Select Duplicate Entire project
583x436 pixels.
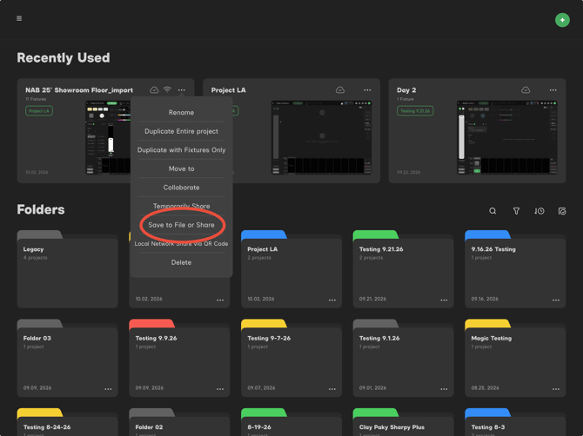point(181,131)
